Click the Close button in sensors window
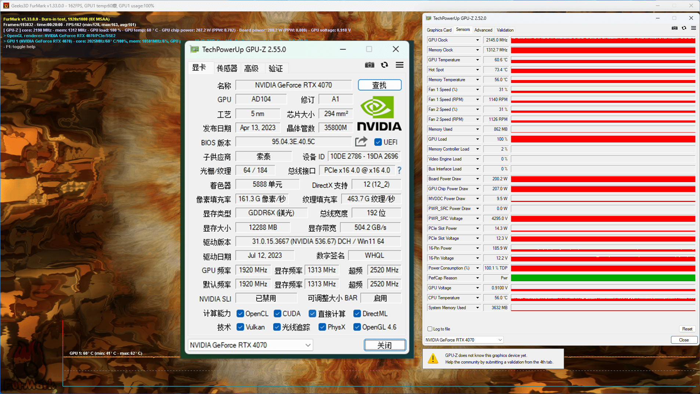Screen dimensions: 700x394 pos(684,340)
